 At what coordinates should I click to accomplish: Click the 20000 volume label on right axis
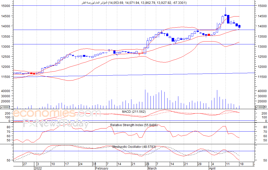(x=262, y=101)
